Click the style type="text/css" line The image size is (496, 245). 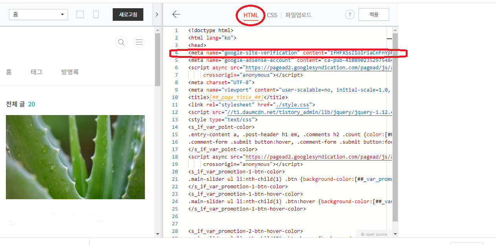[x=223, y=119]
